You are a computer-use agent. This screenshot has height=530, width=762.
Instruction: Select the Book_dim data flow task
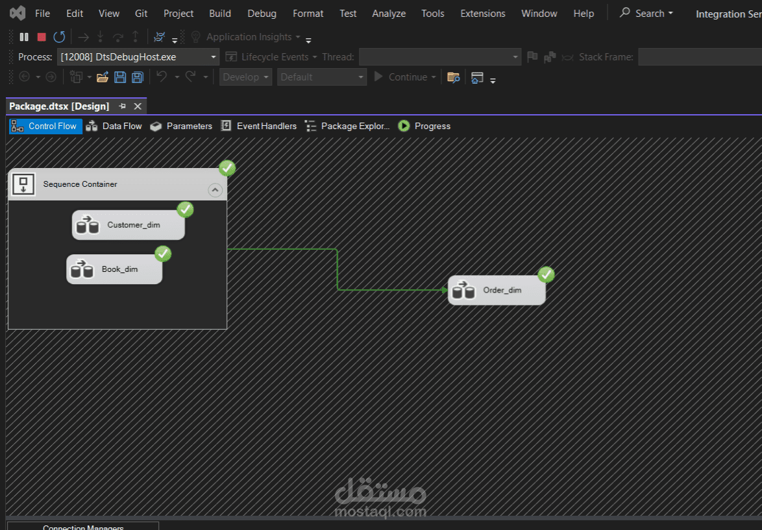coord(114,269)
